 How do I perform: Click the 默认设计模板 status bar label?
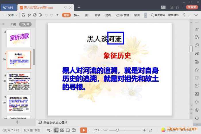pos(32,130)
